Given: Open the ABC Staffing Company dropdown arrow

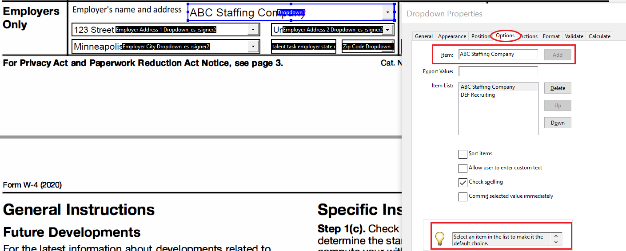Looking at the screenshot, I should coord(388,12).
